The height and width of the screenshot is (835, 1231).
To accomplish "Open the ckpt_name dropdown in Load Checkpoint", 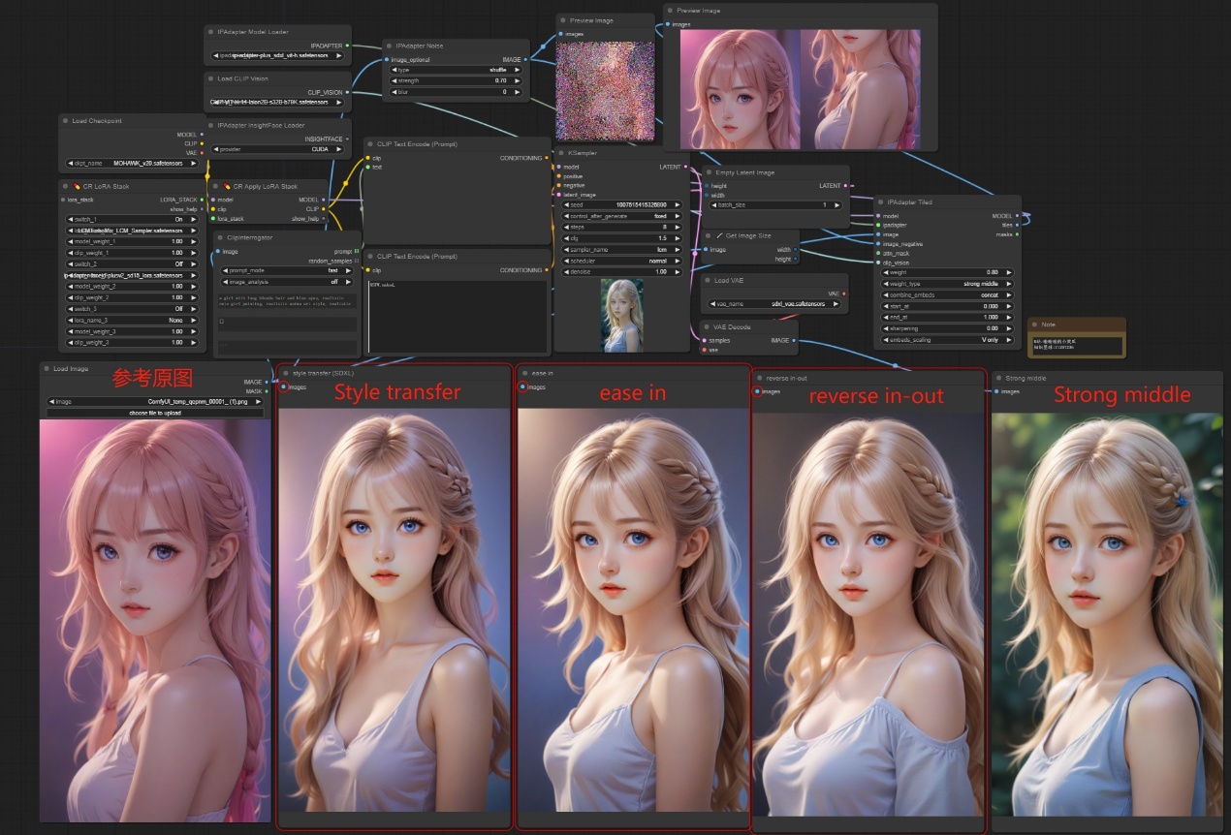I will click(x=134, y=163).
